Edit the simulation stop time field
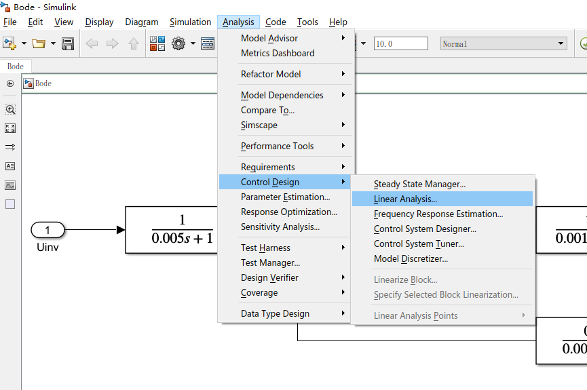The height and width of the screenshot is (390, 587). [400, 44]
